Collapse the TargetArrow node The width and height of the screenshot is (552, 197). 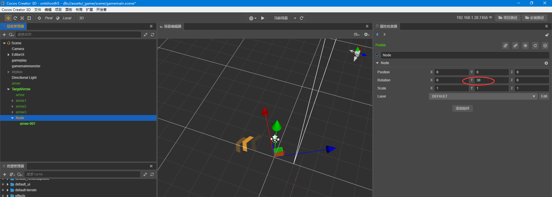[x=8, y=89]
